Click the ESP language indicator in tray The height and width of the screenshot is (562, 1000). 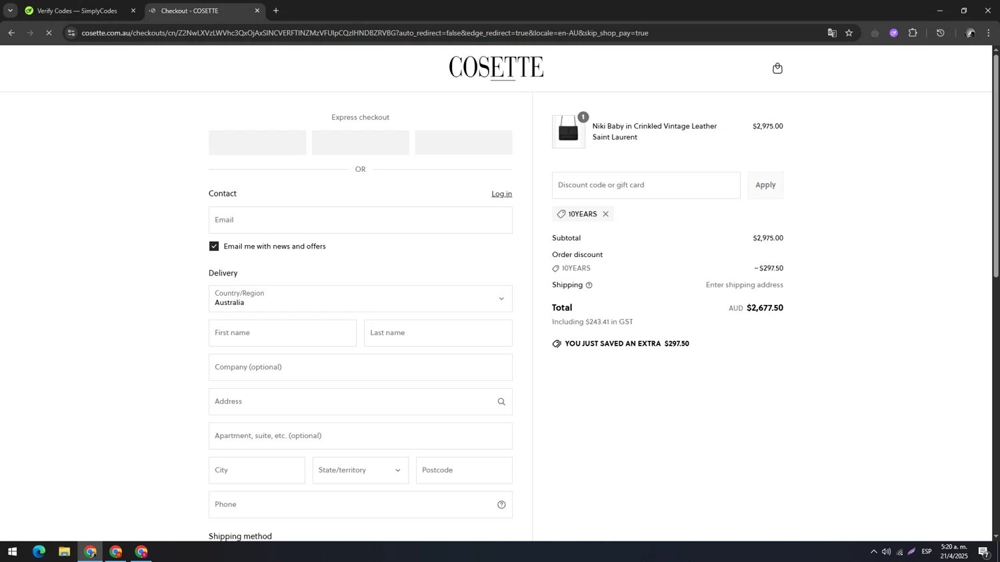click(x=927, y=551)
